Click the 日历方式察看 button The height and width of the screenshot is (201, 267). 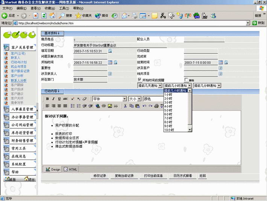click(182, 176)
